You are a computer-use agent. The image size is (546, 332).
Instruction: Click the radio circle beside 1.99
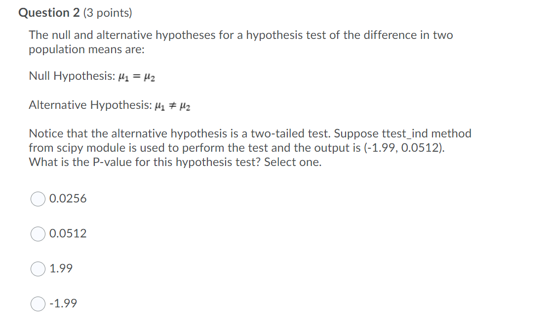tap(38, 268)
